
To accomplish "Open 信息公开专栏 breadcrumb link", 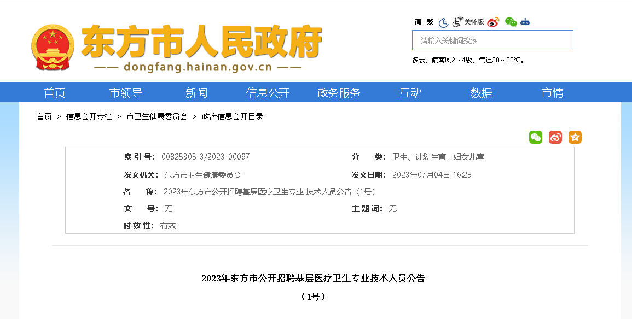I will point(89,117).
